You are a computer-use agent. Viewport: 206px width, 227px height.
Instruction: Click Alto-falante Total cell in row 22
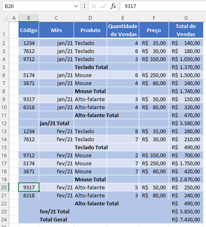pyautogui.click(x=90, y=204)
